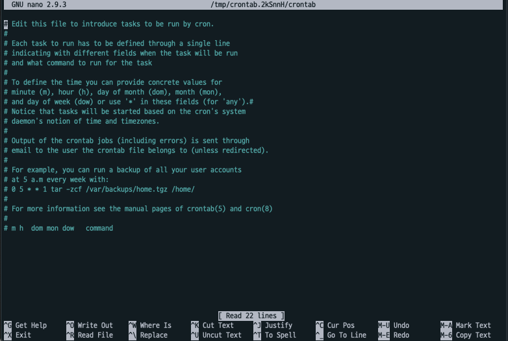The width and height of the screenshot is (508, 341).
Task: Place cursor on 'and what command to run' line
Action: tap(78, 63)
